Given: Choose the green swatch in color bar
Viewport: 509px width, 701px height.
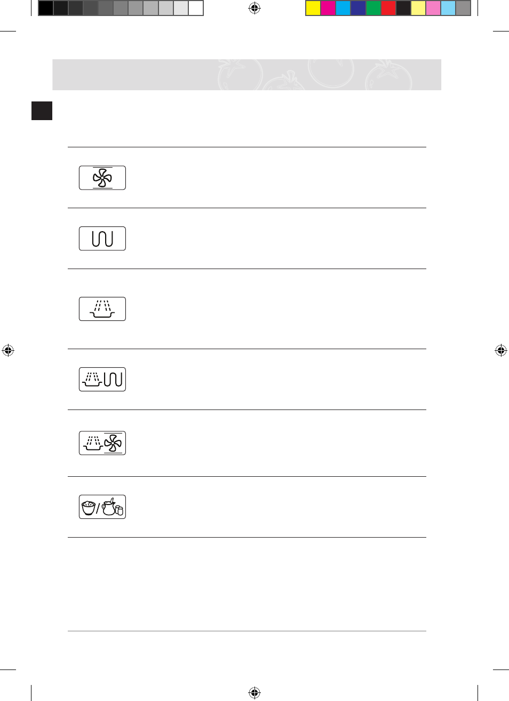Looking at the screenshot, I should [x=373, y=8].
